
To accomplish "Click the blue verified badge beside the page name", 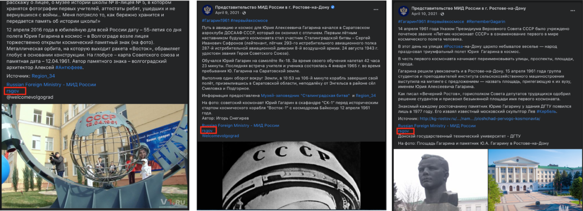I will tap(333, 8).
